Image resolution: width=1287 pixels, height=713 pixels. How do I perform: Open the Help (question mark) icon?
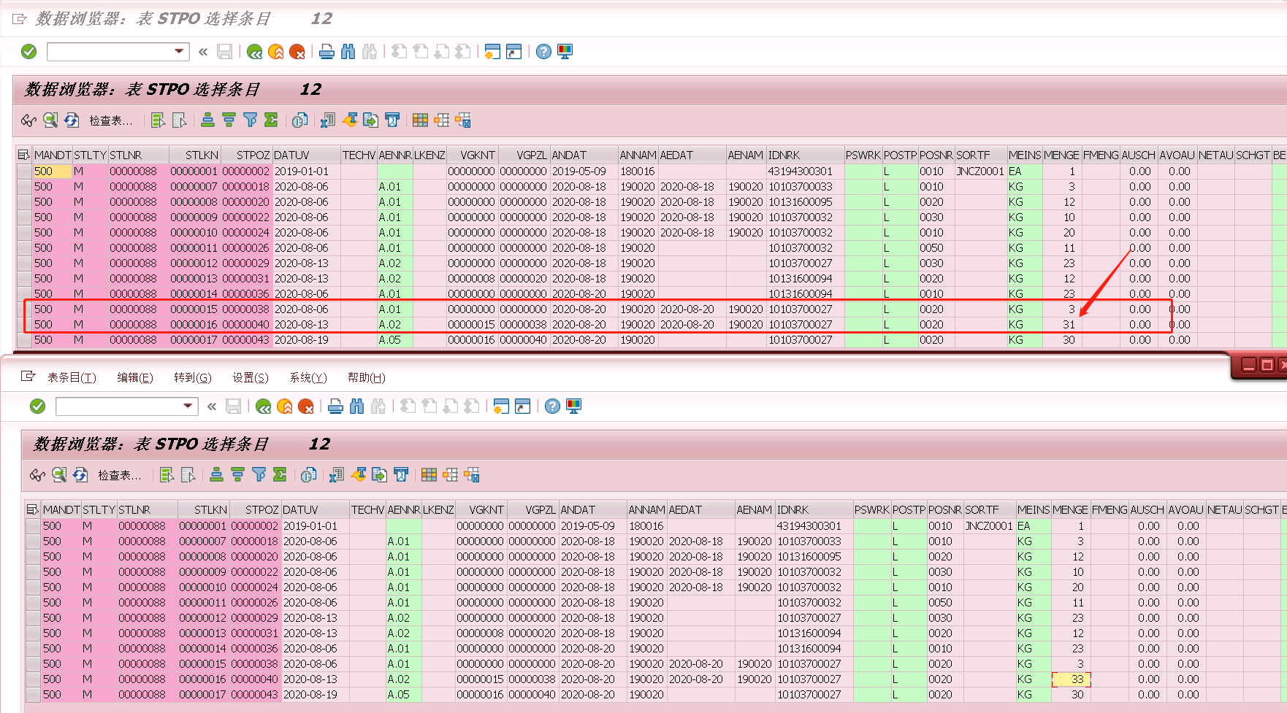pos(543,51)
